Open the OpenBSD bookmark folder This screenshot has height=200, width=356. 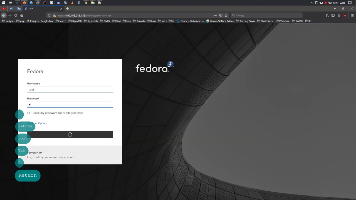pyautogui.click(x=75, y=21)
